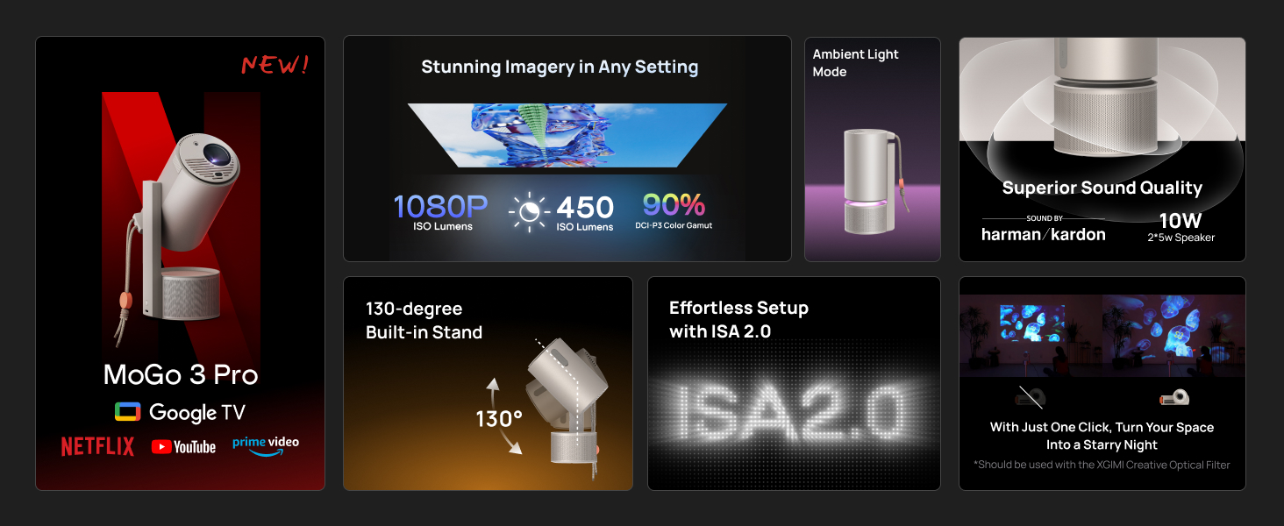Viewport: 1284px width, 526px height.
Task: Open the Ambient Light Mode card
Action: (x=872, y=149)
